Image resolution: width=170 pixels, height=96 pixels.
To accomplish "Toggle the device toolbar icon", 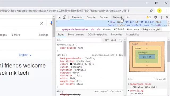I will click(65, 17).
